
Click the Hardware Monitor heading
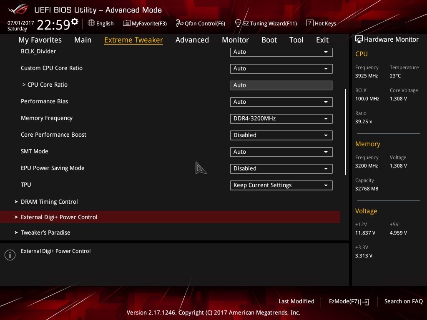coord(391,40)
